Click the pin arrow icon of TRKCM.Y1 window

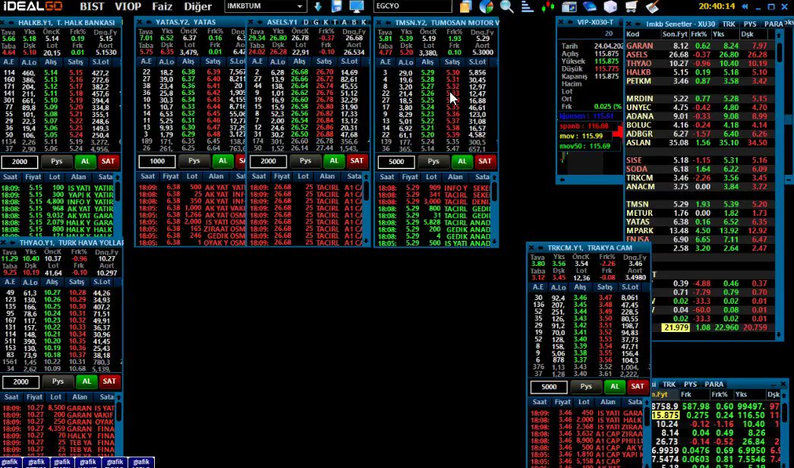click(x=540, y=248)
